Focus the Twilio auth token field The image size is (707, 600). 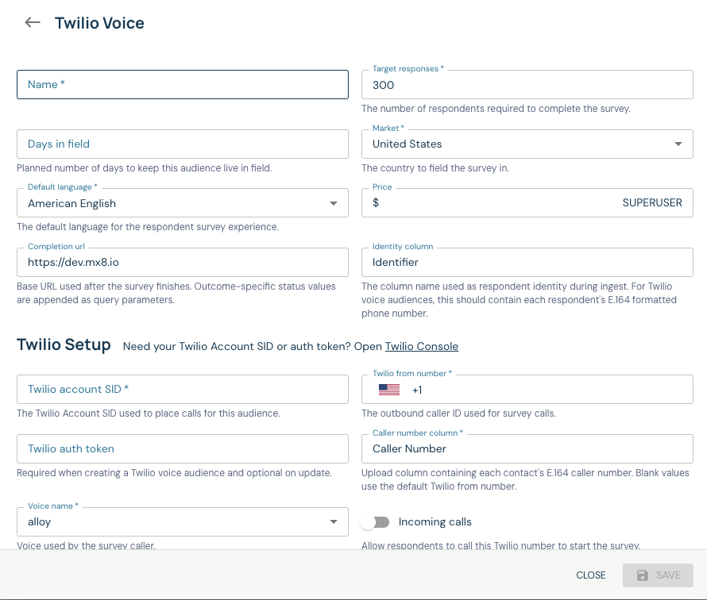(x=183, y=448)
